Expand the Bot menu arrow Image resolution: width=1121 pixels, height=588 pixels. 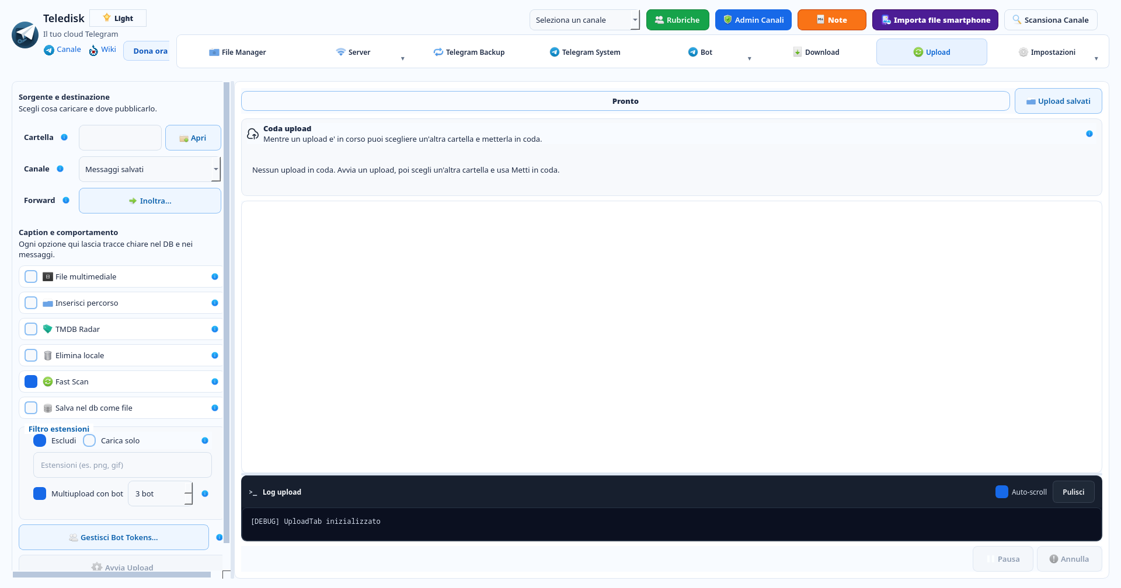[x=749, y=58]
